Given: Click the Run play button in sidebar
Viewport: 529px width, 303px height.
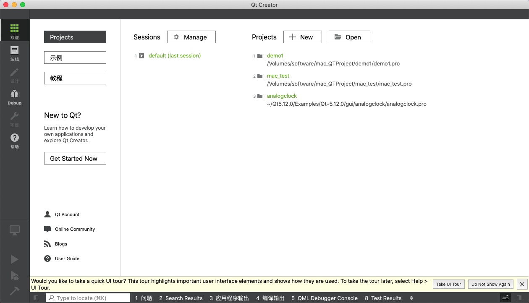Looking at the screenshot, I should click(x=15, y=259).
